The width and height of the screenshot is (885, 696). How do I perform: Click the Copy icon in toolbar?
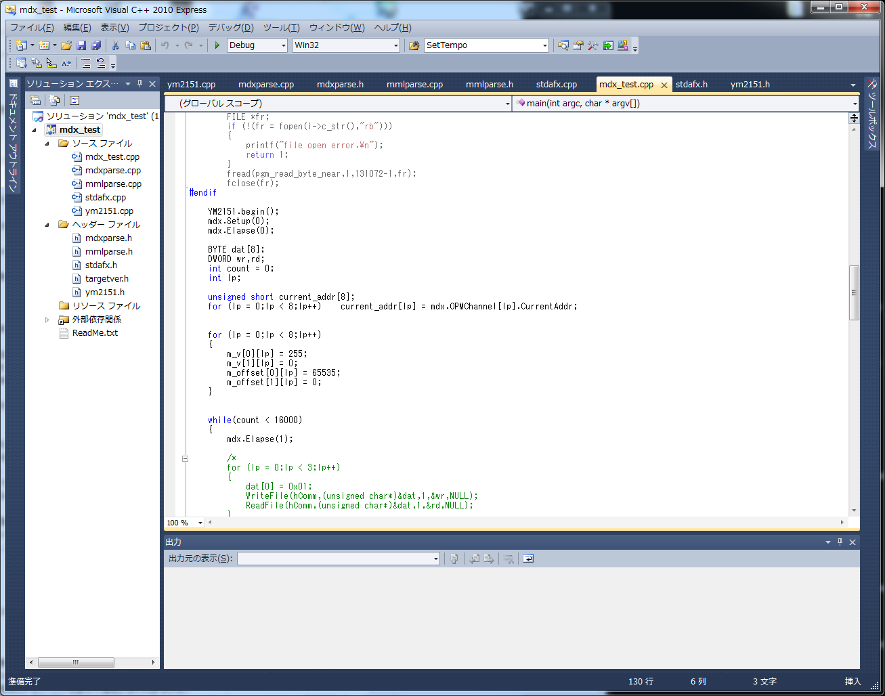(130, 45)
